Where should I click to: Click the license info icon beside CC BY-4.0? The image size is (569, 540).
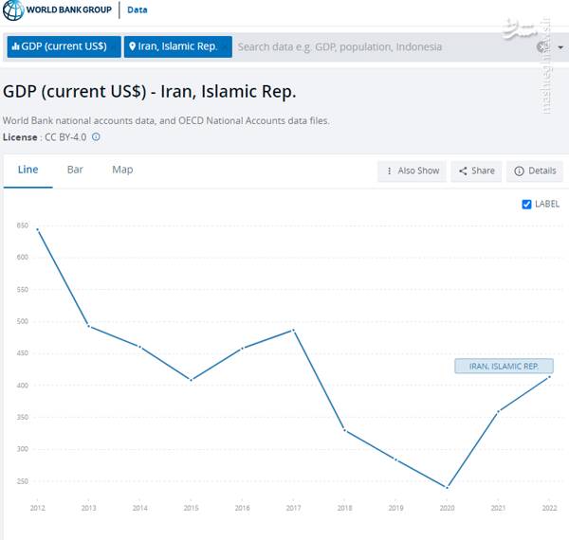pos(96,137)
